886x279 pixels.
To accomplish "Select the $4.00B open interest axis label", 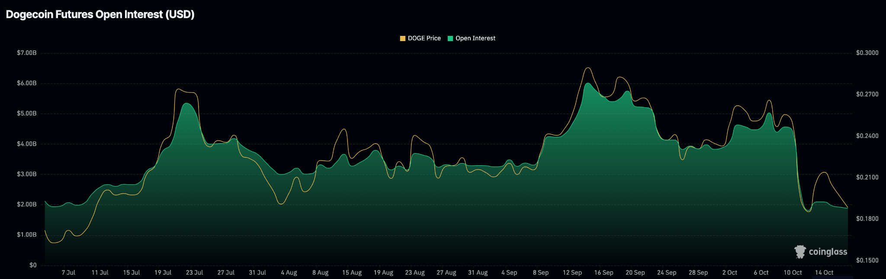I will click(x=26, y=144).
